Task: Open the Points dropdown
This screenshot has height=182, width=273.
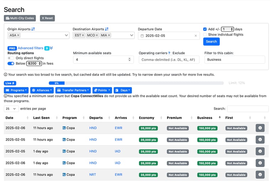Action: [102, 90]
